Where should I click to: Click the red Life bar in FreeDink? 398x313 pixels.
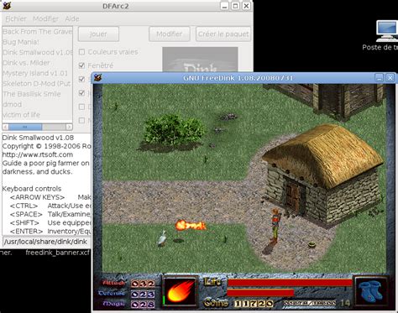(x=290, y=283)
